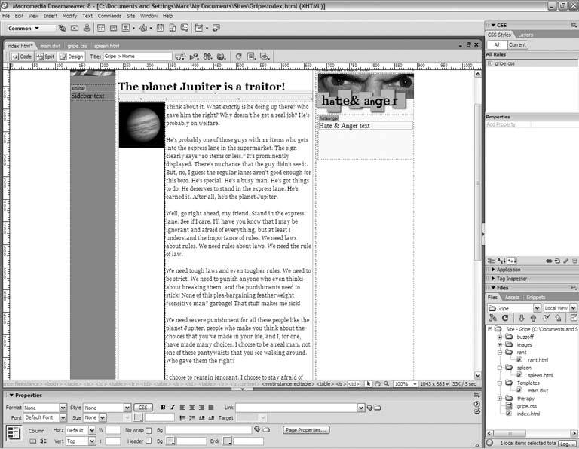The width and height of the screenshot is (579, 449).
Task: Switch CSS panel to Current mode
Action: (518, 44)
